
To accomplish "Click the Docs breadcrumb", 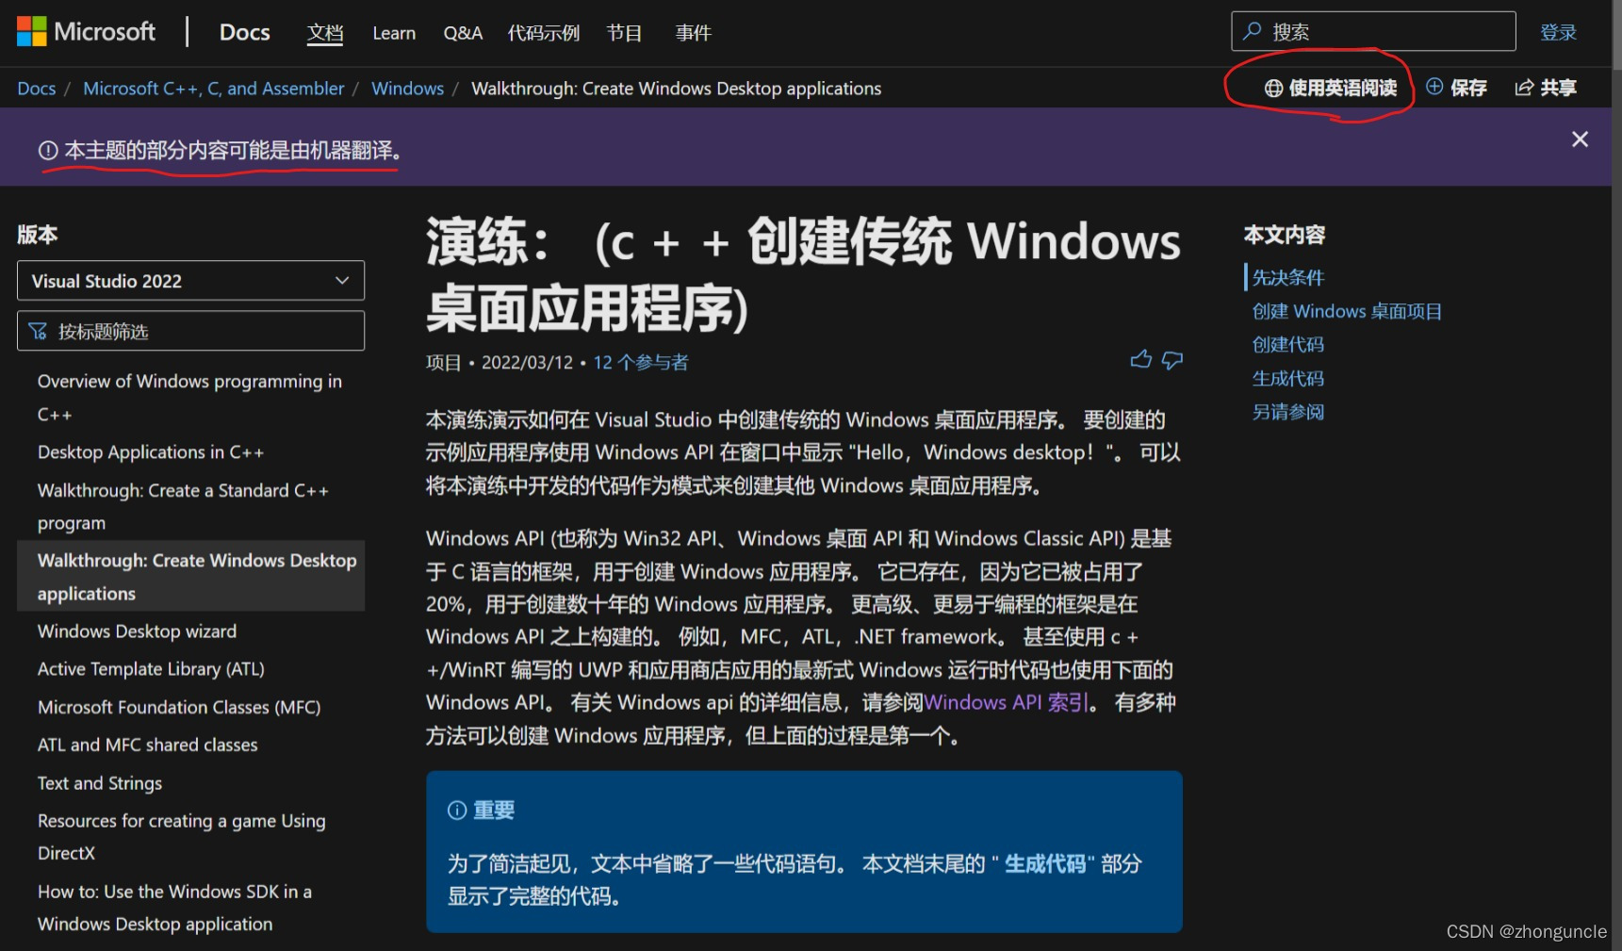I will click(37, 88).
